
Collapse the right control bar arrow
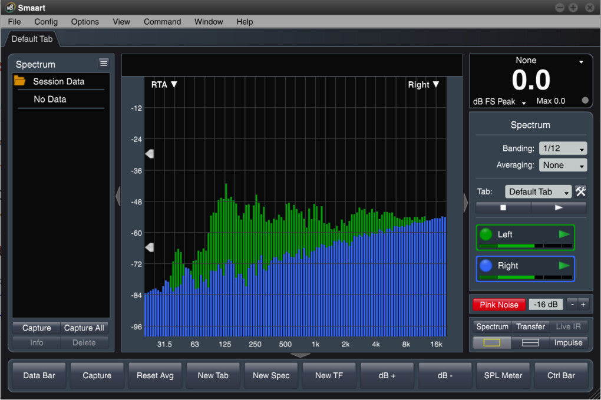point(465,203)
